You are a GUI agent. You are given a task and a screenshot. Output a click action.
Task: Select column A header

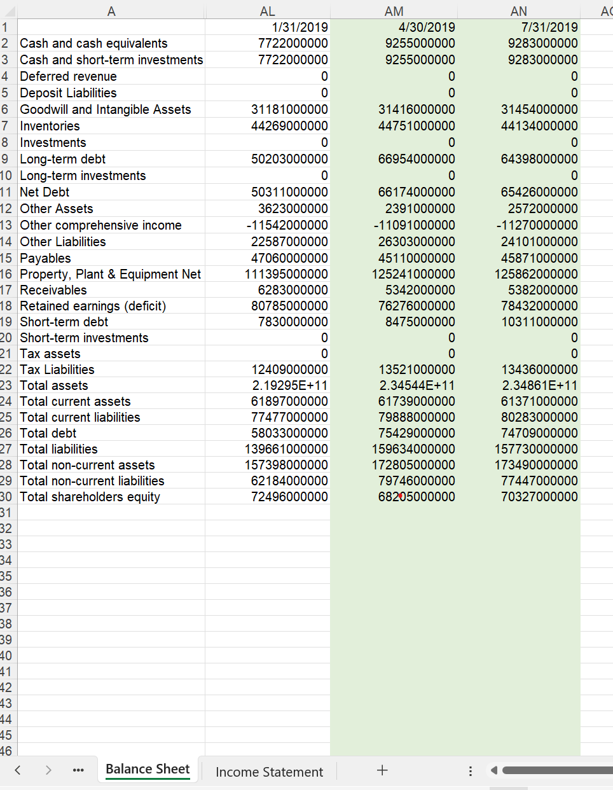[111, 11]
